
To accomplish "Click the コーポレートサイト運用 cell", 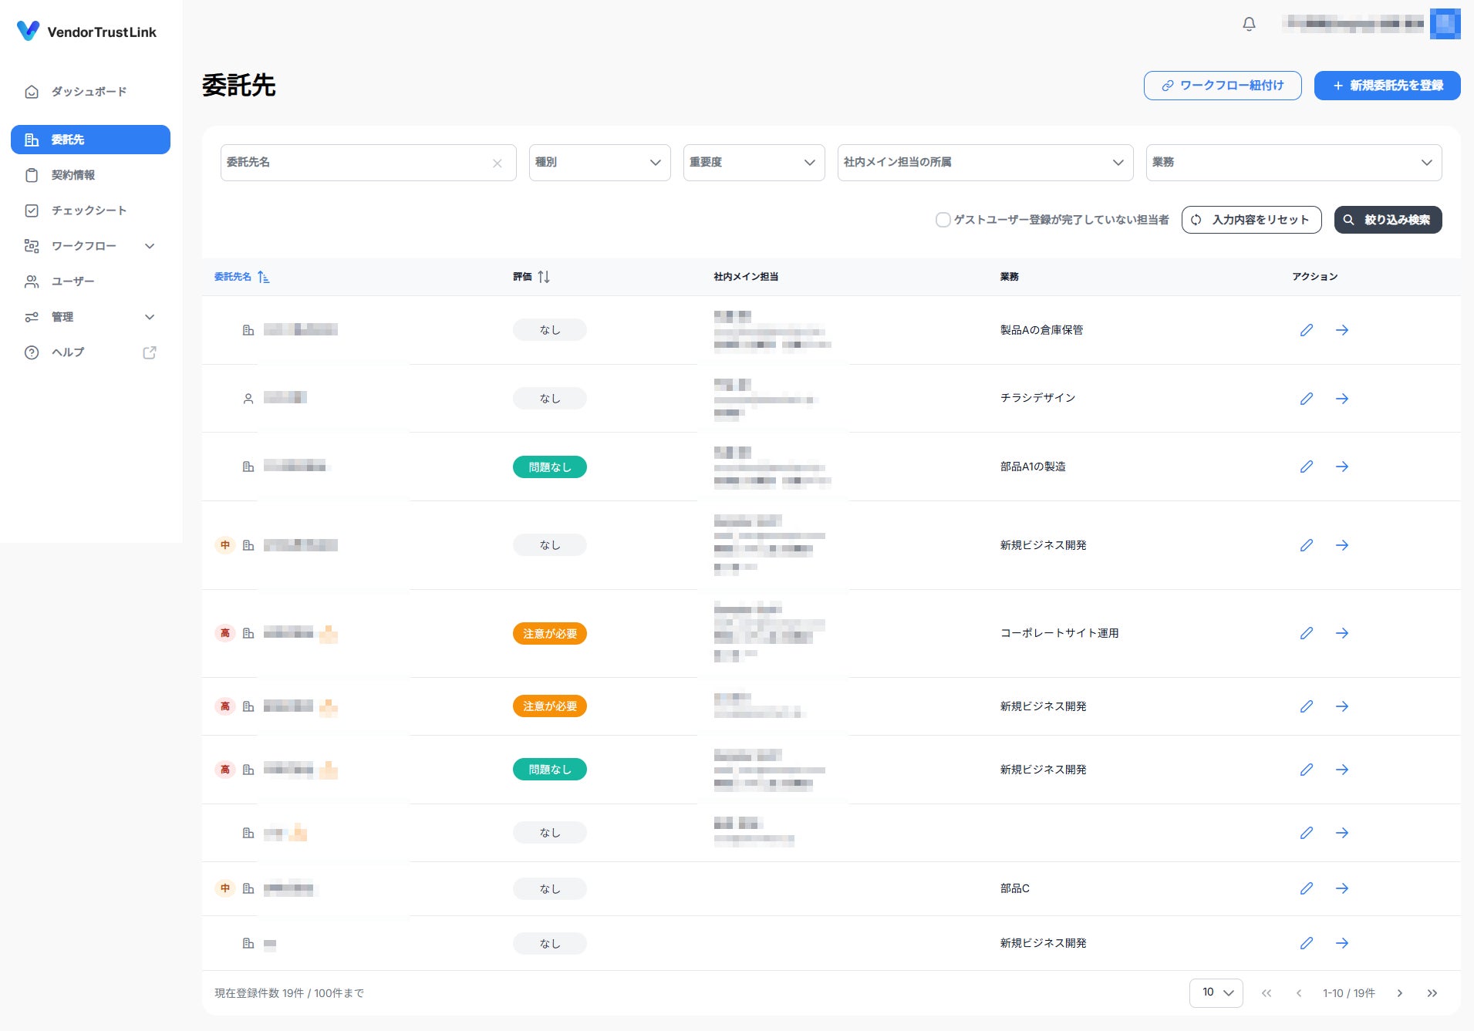I will pyautogui.click(x=1059, y=633).
